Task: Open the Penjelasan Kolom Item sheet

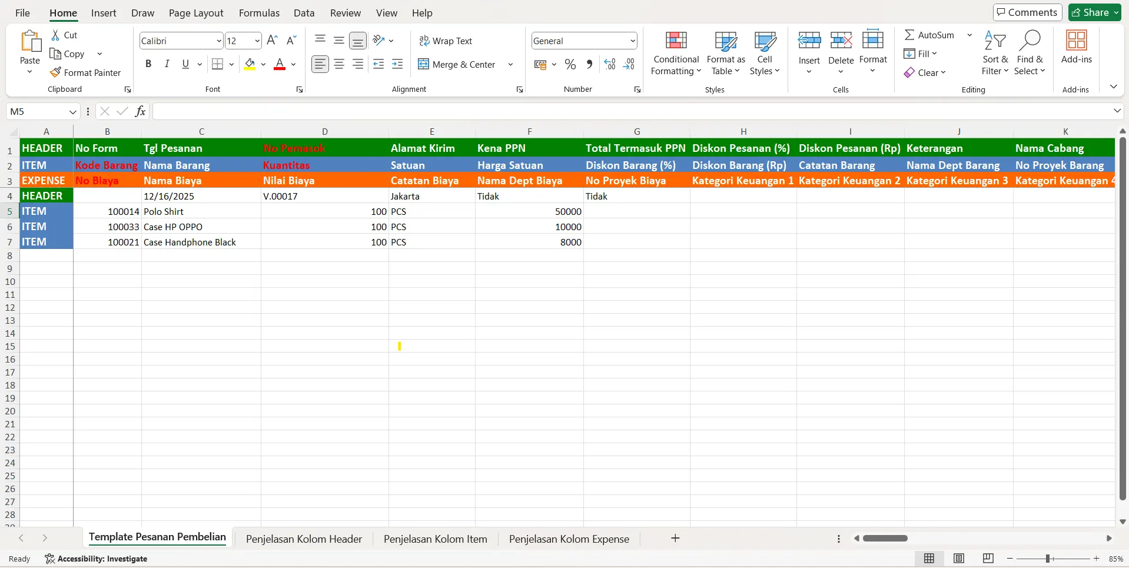Action: [435, 538]
